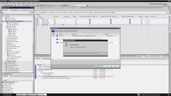Image resolution: width=171 pixels, height=96 pixels.
Task: Click the Device configuration icon in project tree
Action: (x=8, y=23)
